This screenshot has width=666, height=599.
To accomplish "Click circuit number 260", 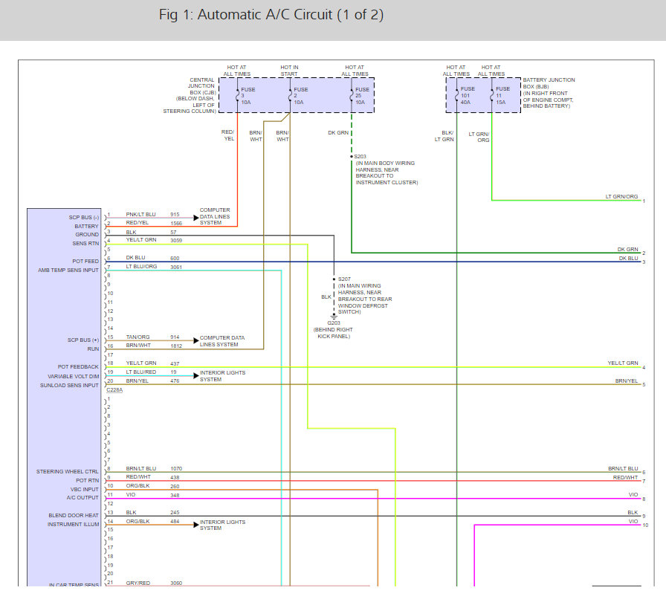I will pyautogui.click(x=175, y=487).
